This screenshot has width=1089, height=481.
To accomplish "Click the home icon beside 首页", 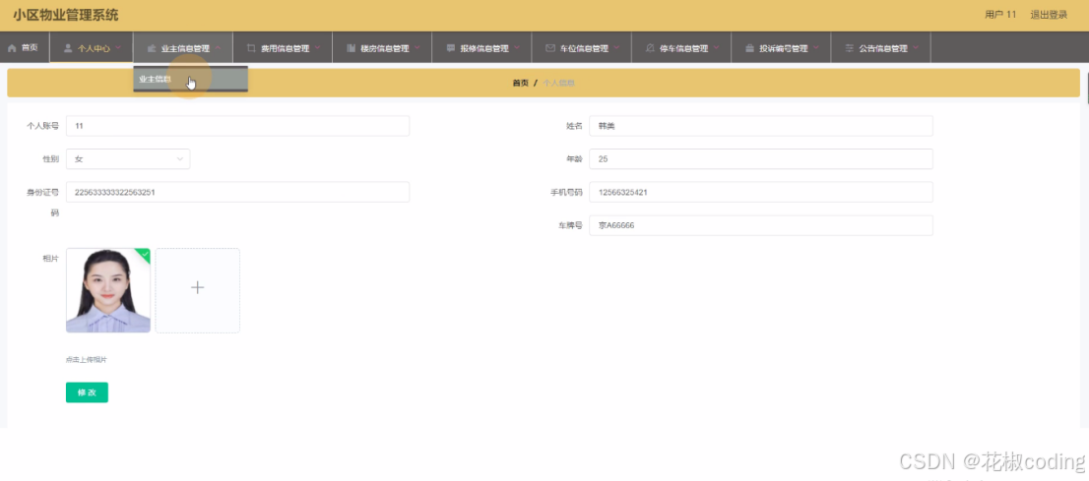I will point(12,48).
